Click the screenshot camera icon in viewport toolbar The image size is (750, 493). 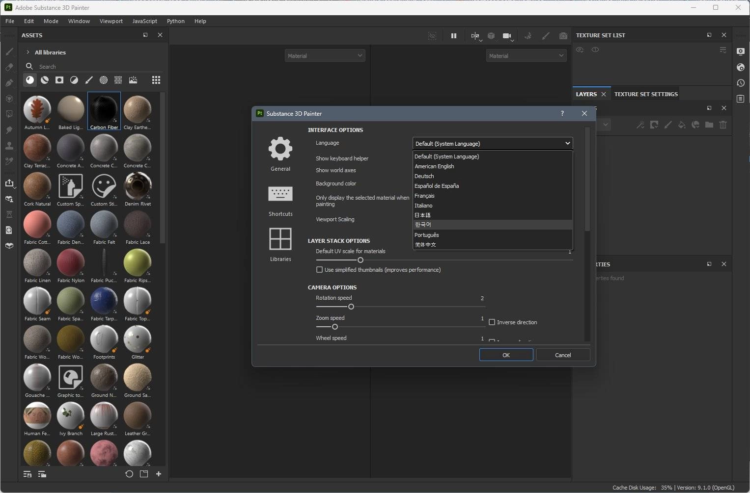click(563, 36)
